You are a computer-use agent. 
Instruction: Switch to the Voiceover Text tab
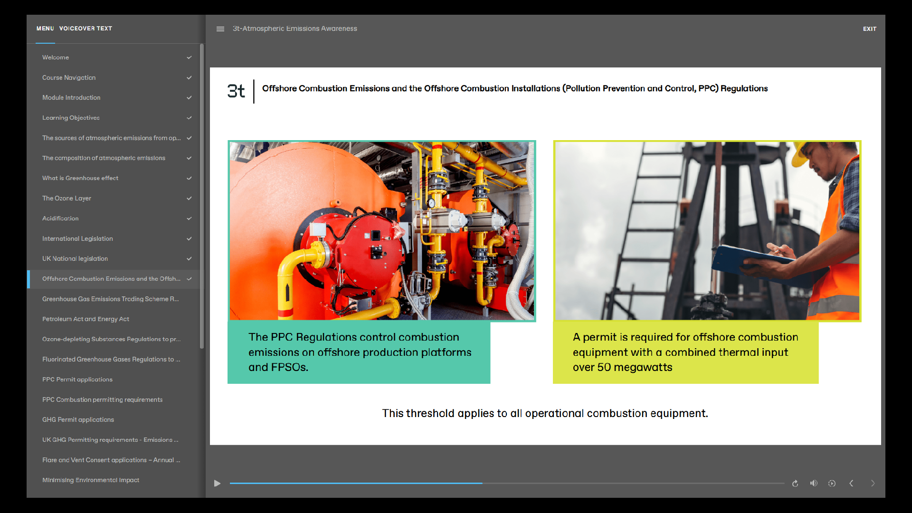(85, 28)
